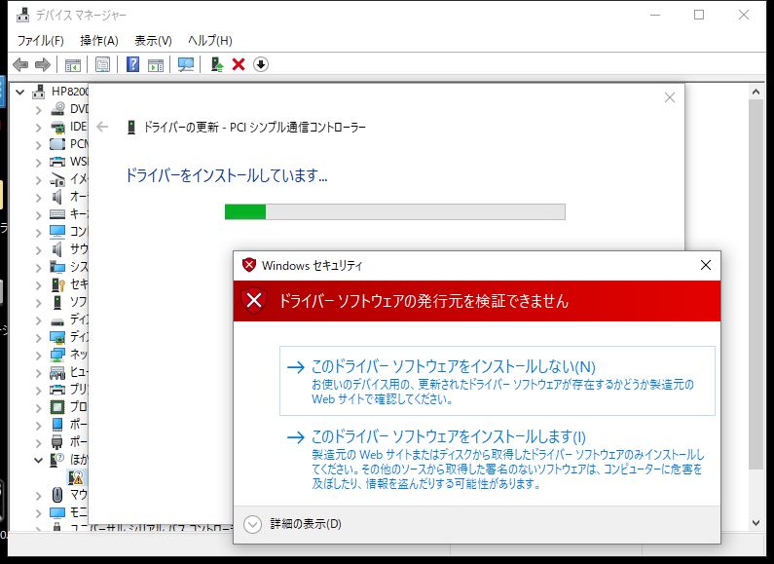Select the unknown device with warning icon
Image resolution: width=774 pixels, height=564 pixels.
coord(76,477)
